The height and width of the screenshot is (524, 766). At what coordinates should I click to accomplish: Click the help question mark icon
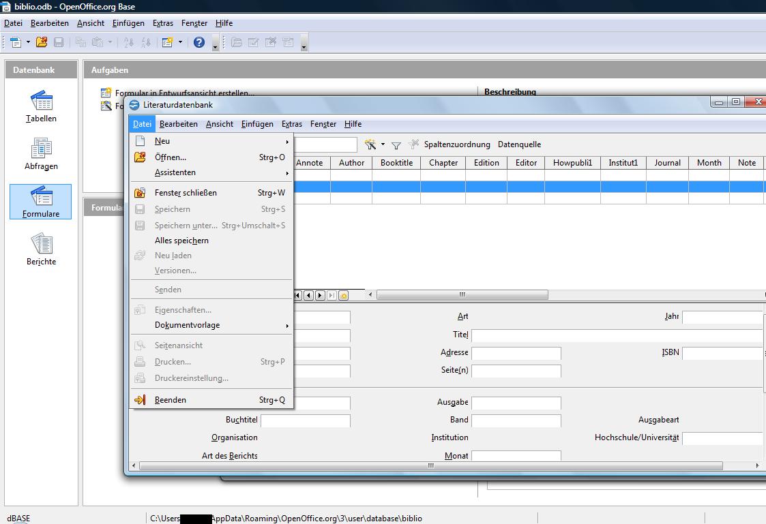point(199,42)
